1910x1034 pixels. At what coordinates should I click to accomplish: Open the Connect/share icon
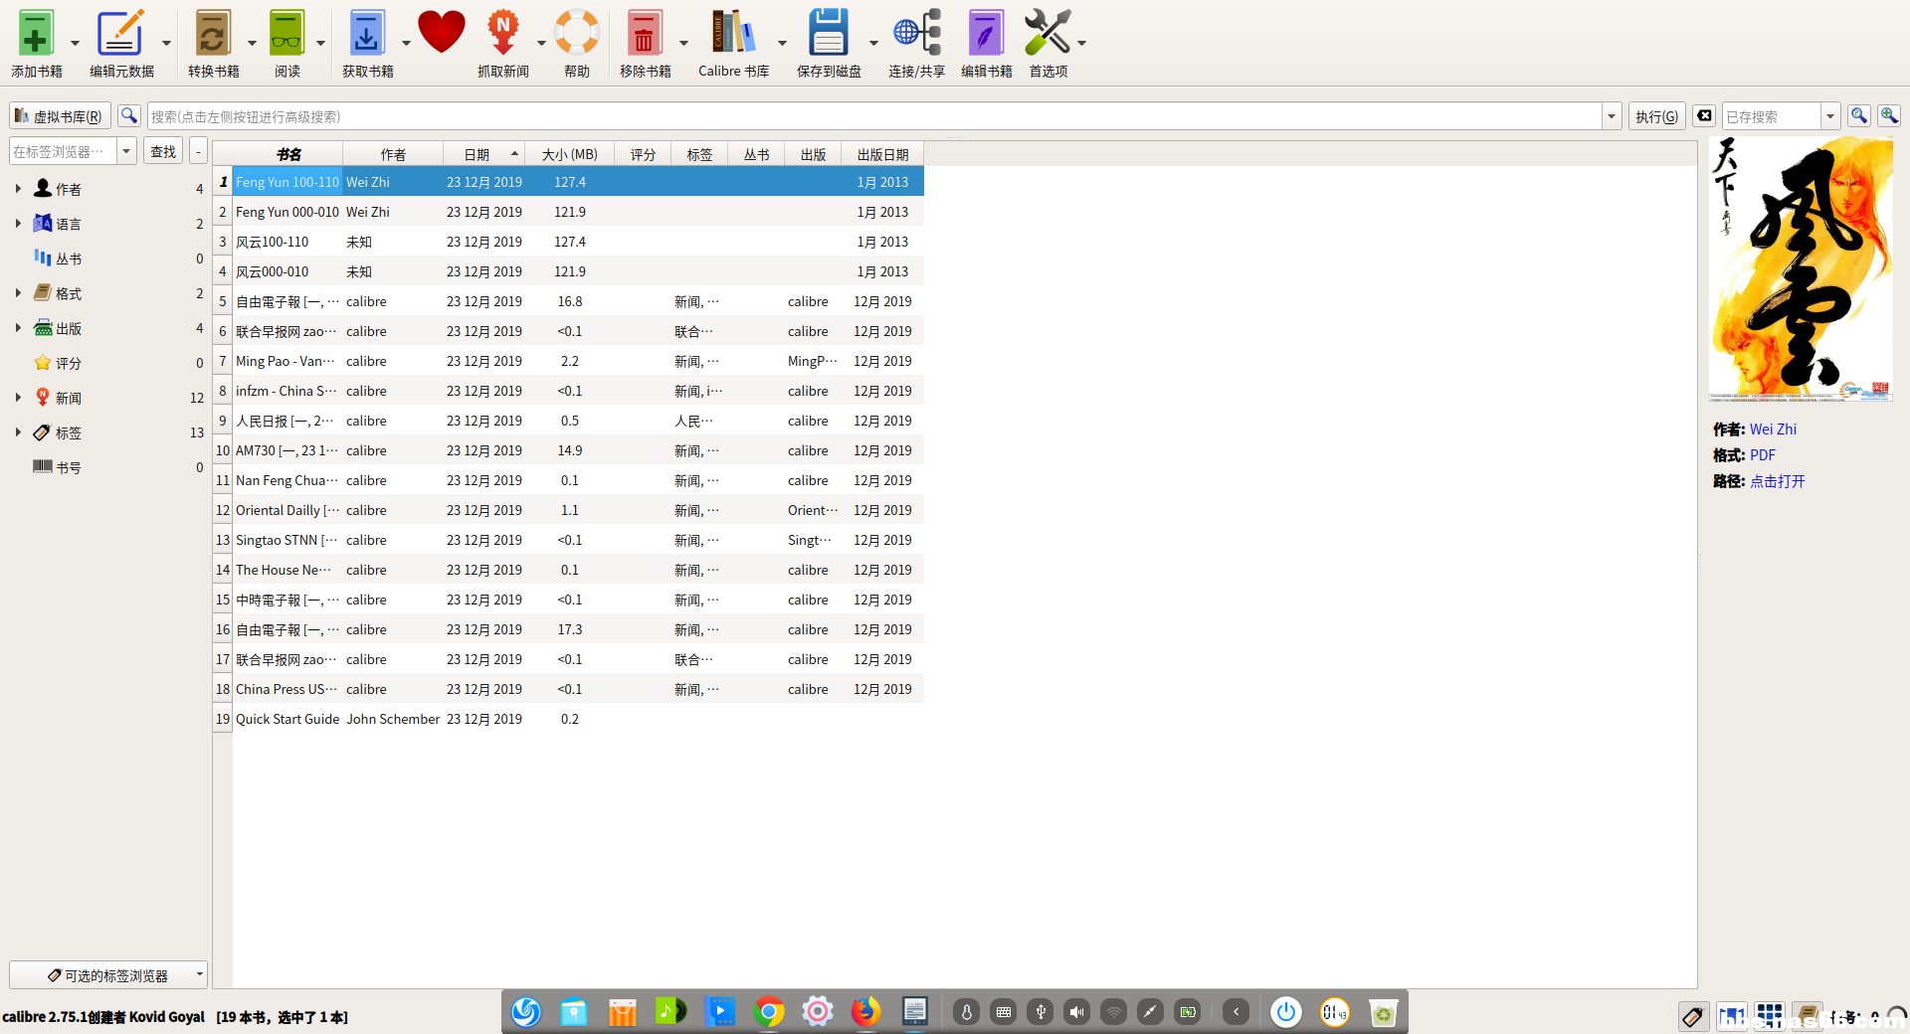tap(916, 34)
